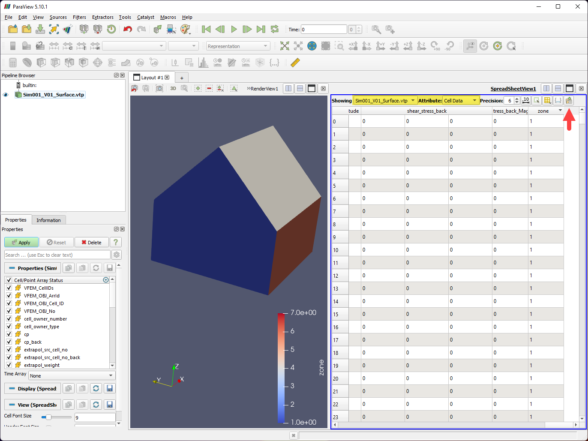The image size is (588, 441).
Task: Click inside the Time input field
Action: click(x=324, y=29)
